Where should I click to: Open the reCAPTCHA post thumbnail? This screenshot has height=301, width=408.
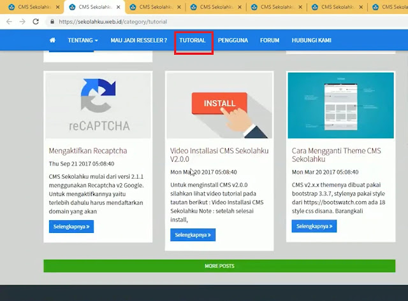[98, 106]
